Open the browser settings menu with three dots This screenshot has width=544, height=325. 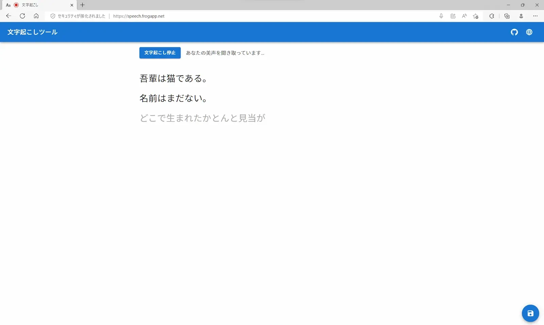point(536,16)
